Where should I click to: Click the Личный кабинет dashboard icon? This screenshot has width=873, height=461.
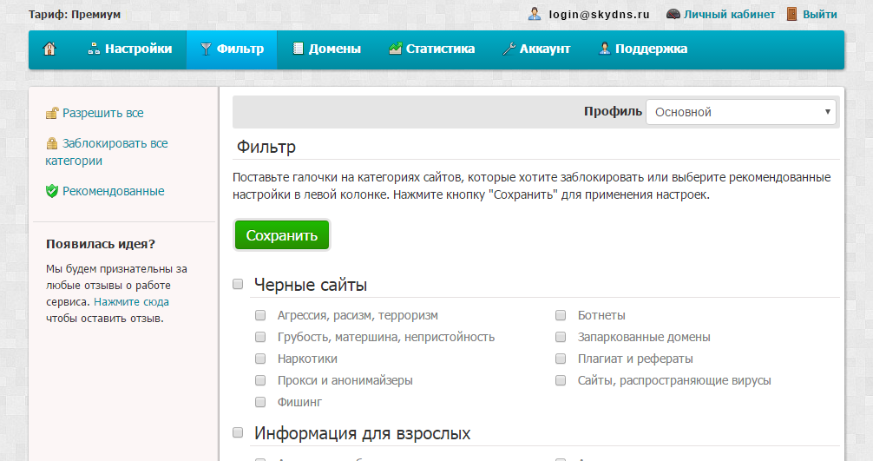coord(673,14)
